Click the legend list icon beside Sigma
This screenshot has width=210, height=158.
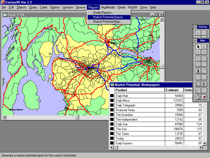pyautogui.click(x=198, y=84)
